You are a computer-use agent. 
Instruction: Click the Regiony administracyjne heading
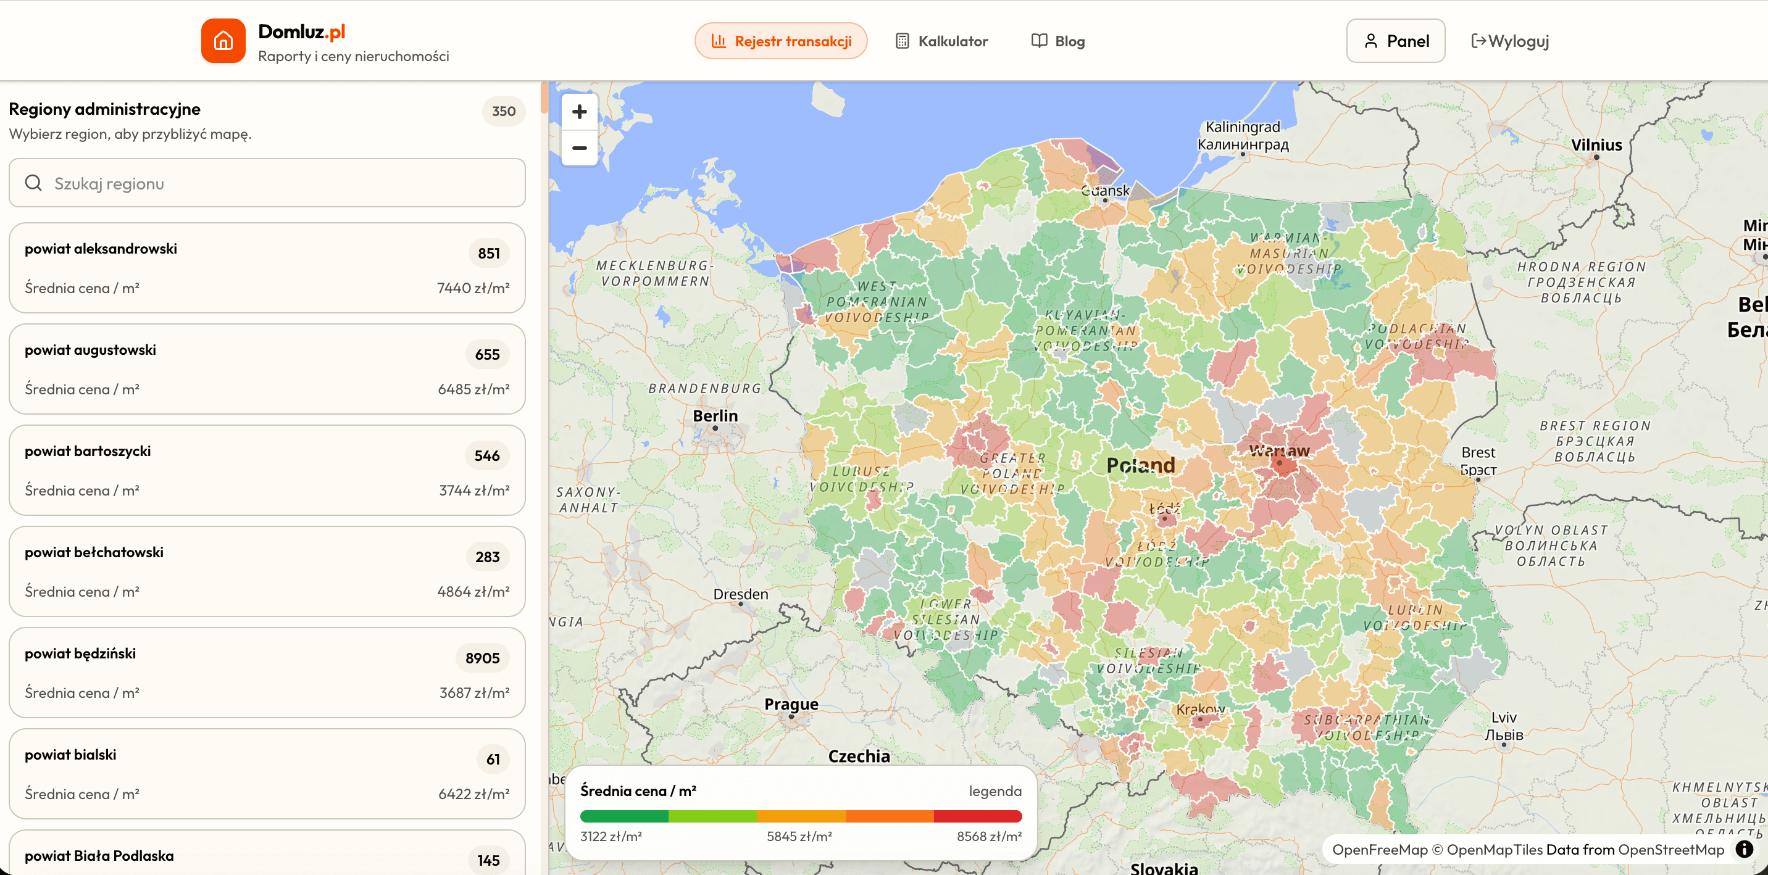click(x=104, y=109)
